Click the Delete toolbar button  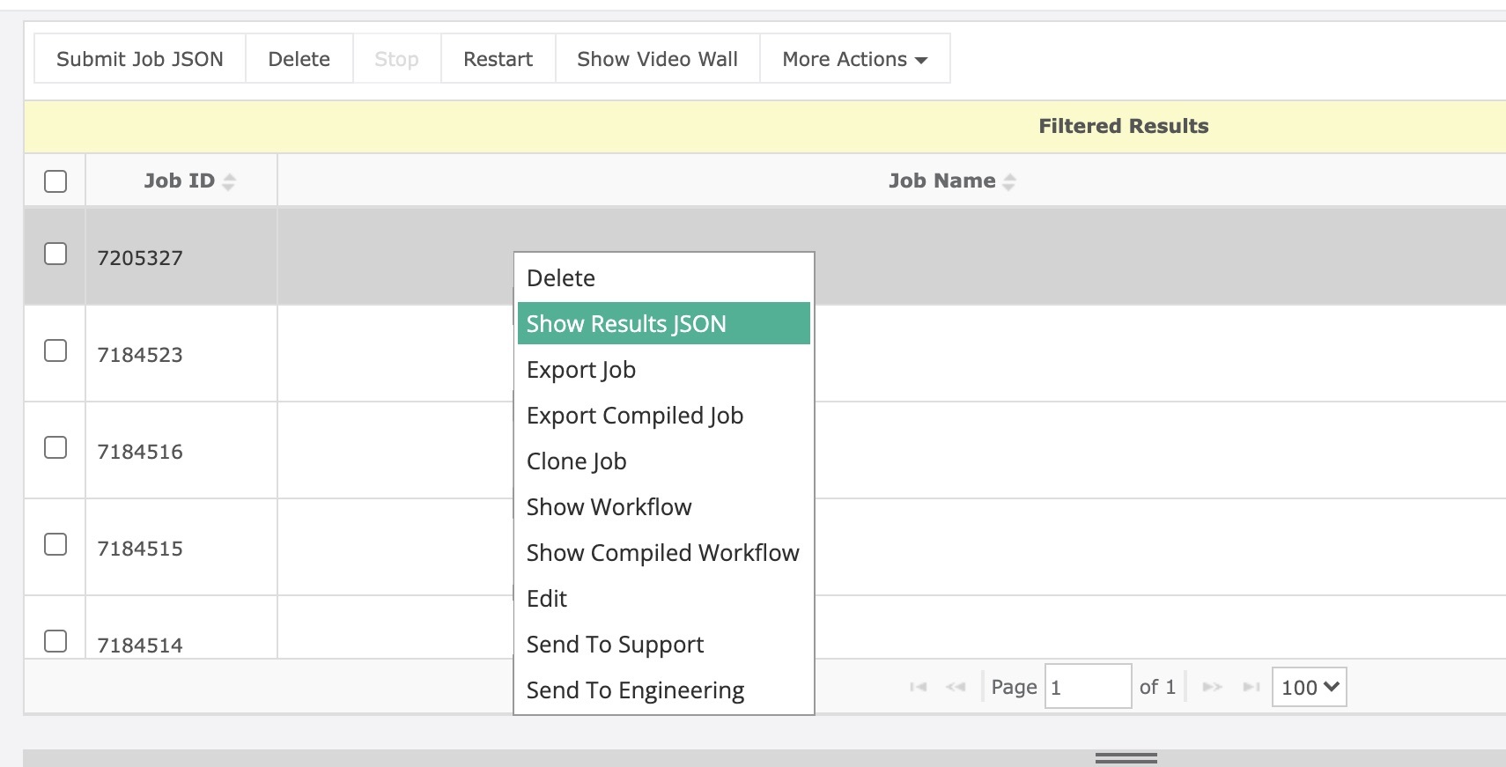pyautogui.click(x=299, y=59)
